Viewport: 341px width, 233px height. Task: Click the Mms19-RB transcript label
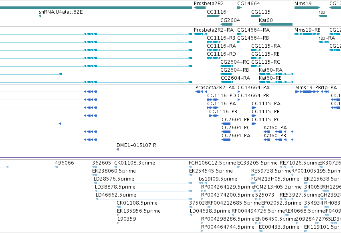point(307,30)
